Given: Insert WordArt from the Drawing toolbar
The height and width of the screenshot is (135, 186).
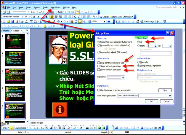Looking at the screenshot, I should click(51, 128).
